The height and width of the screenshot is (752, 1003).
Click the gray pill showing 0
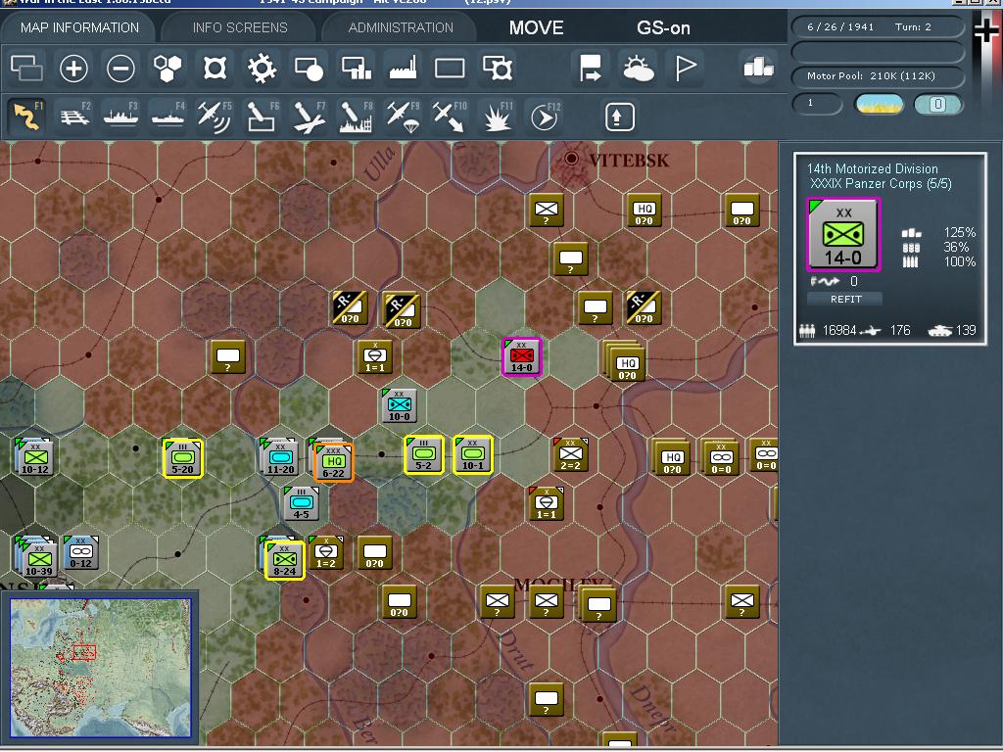tap(937, 104)
